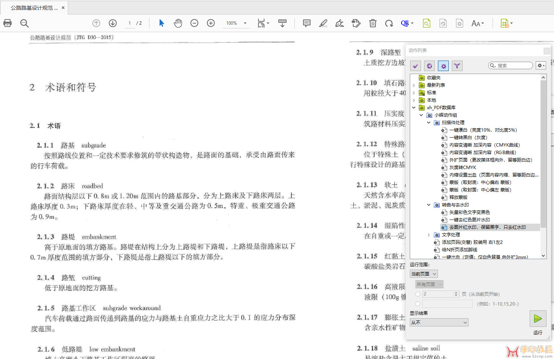Click the rotate page icon
The image size is (554, 359).
pyautogui.click(x=389, y=23)
